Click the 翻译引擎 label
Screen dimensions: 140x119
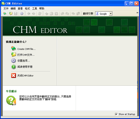tap(88, 14)
